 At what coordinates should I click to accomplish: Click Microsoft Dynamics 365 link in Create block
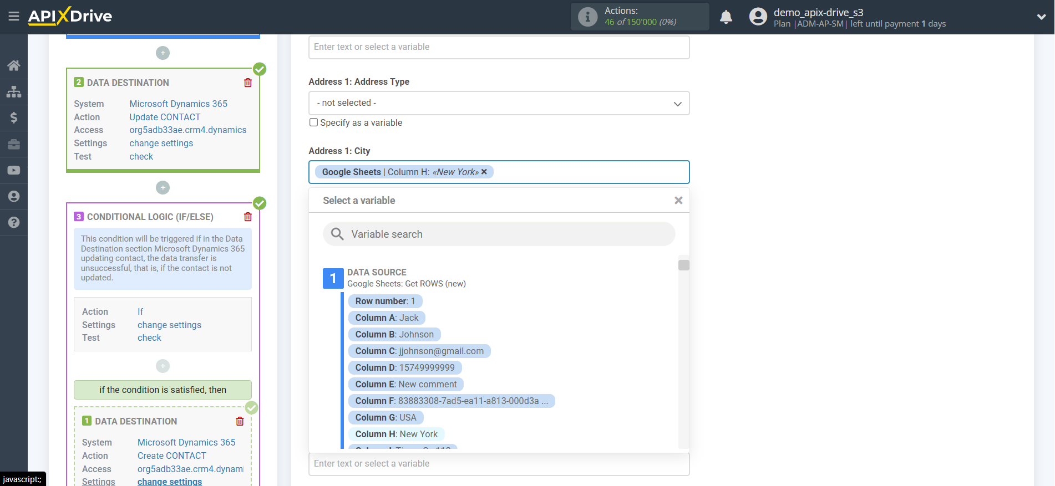186,442
